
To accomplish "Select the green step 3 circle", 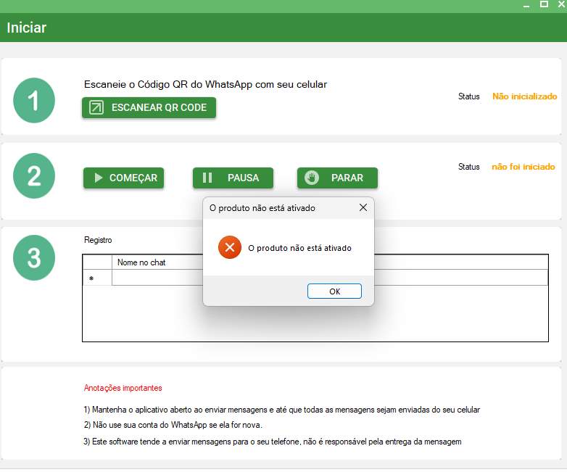I will tap(34, 257).
